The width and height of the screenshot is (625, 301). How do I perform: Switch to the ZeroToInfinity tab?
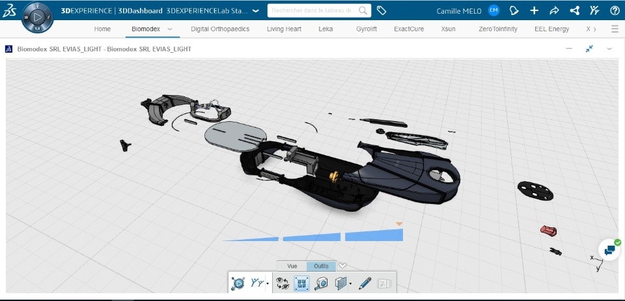click(x=498, y=29)
